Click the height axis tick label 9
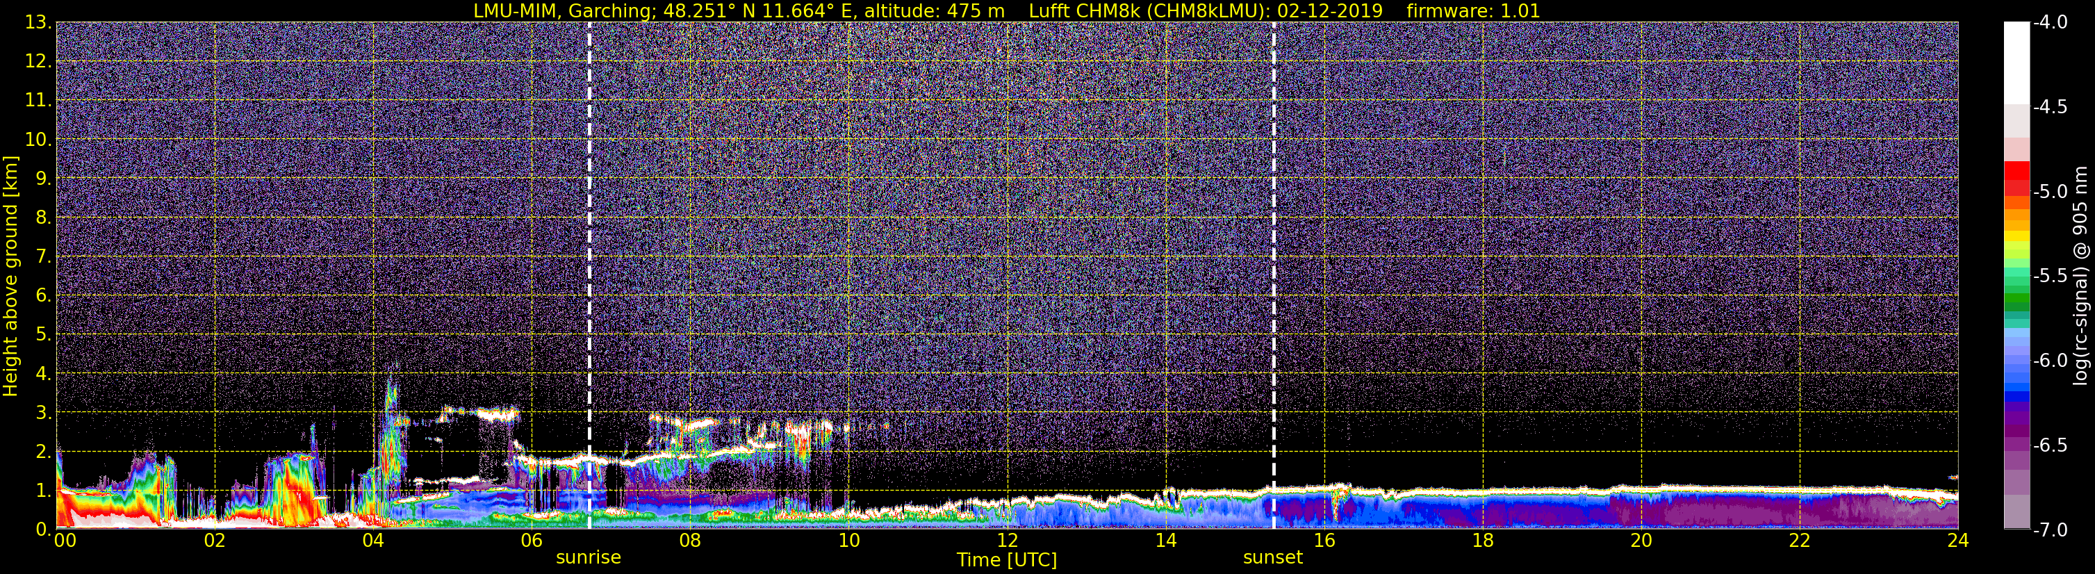The width and height of the screenshot is (2095, 574). (x=43, y=178)
